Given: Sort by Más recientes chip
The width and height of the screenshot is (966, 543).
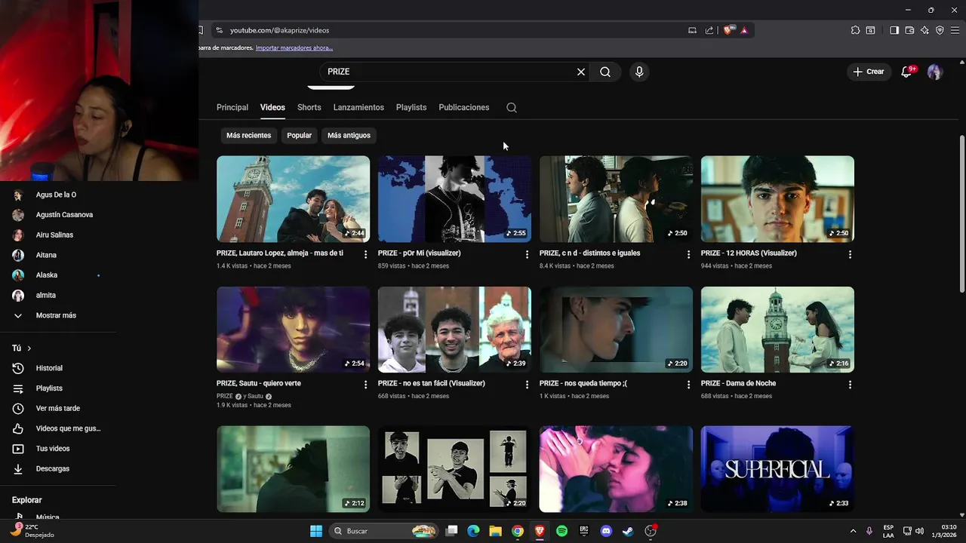Looking at the screenshot, I should pyautogui.click(x=248, y=135).
